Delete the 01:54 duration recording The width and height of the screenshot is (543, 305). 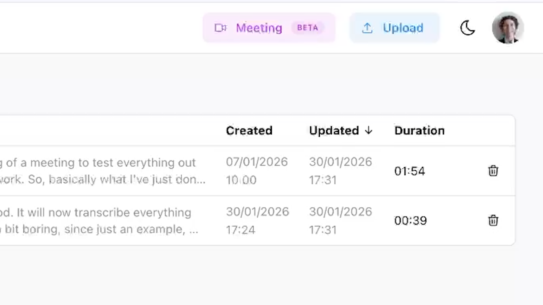(493, 171)
